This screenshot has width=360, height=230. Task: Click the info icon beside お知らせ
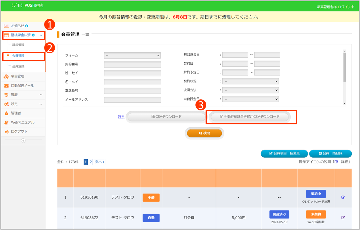pyautogui.click(x=27, y=26)
